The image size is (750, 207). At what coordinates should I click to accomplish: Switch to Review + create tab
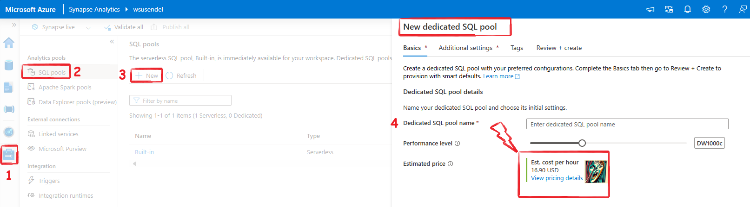pyautogui.click(x=559, y=48)
